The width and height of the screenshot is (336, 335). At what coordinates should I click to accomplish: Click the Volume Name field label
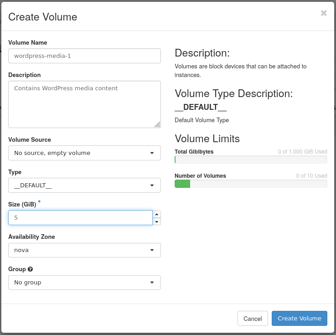pyautogui.click(x=28, y=43)
